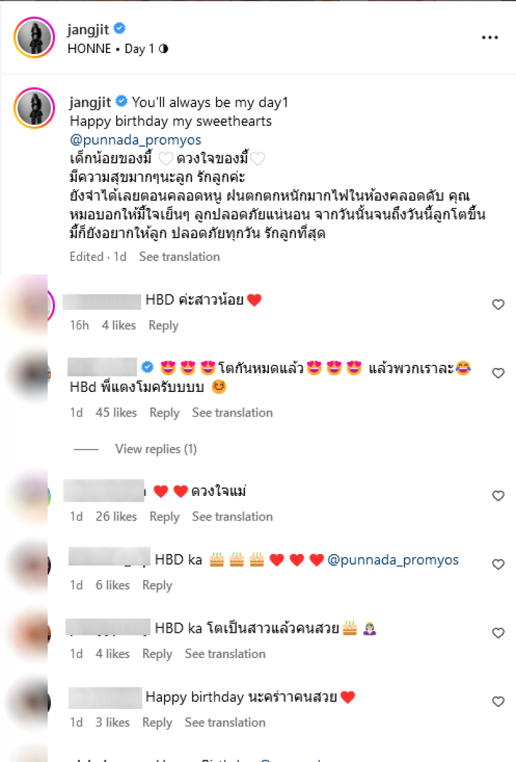Like the 'HBD ค่ะสาวน้อย' comment with heart
Viewport: 516px width, 762px height.
[x=498, y=305]
